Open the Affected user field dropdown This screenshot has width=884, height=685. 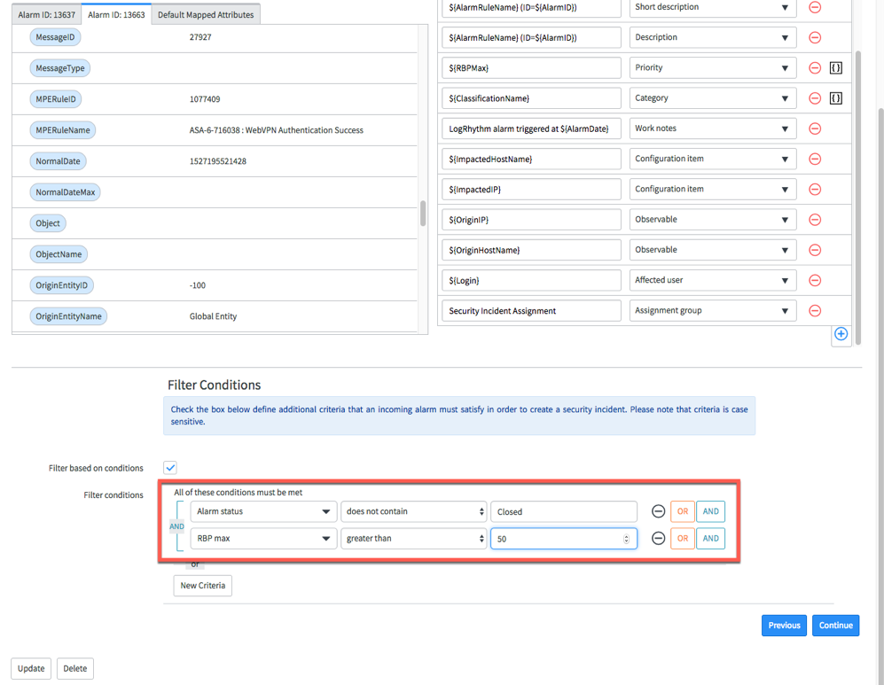713,281
